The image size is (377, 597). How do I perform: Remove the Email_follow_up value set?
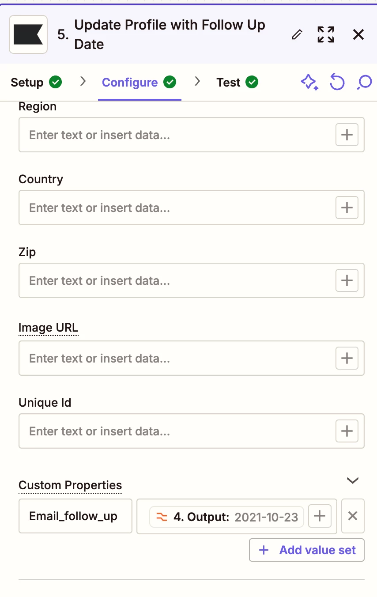click(x=353, y=516)
